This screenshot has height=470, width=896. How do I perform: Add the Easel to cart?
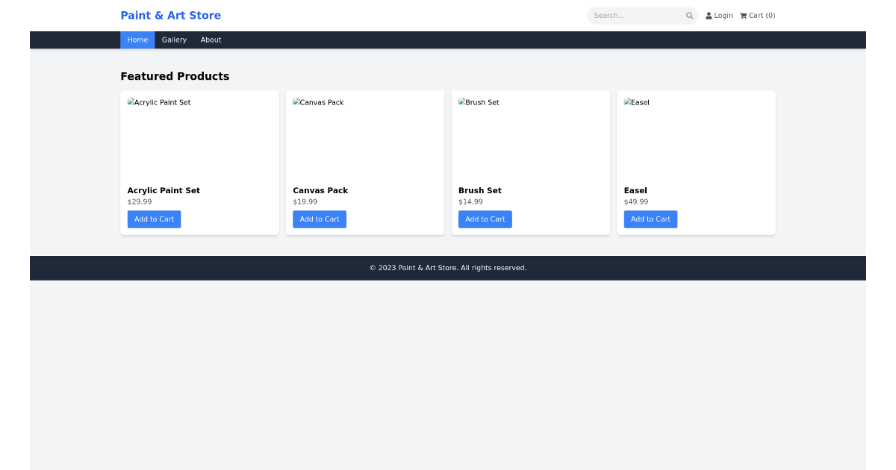point(650,219)
